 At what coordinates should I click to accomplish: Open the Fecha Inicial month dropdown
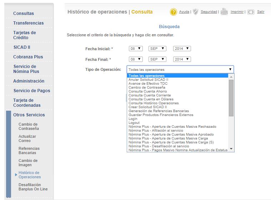pos(157,49)
